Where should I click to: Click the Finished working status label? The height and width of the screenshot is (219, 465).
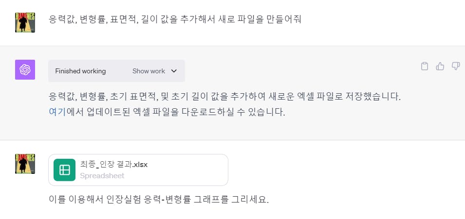click(x=80, y=71)
